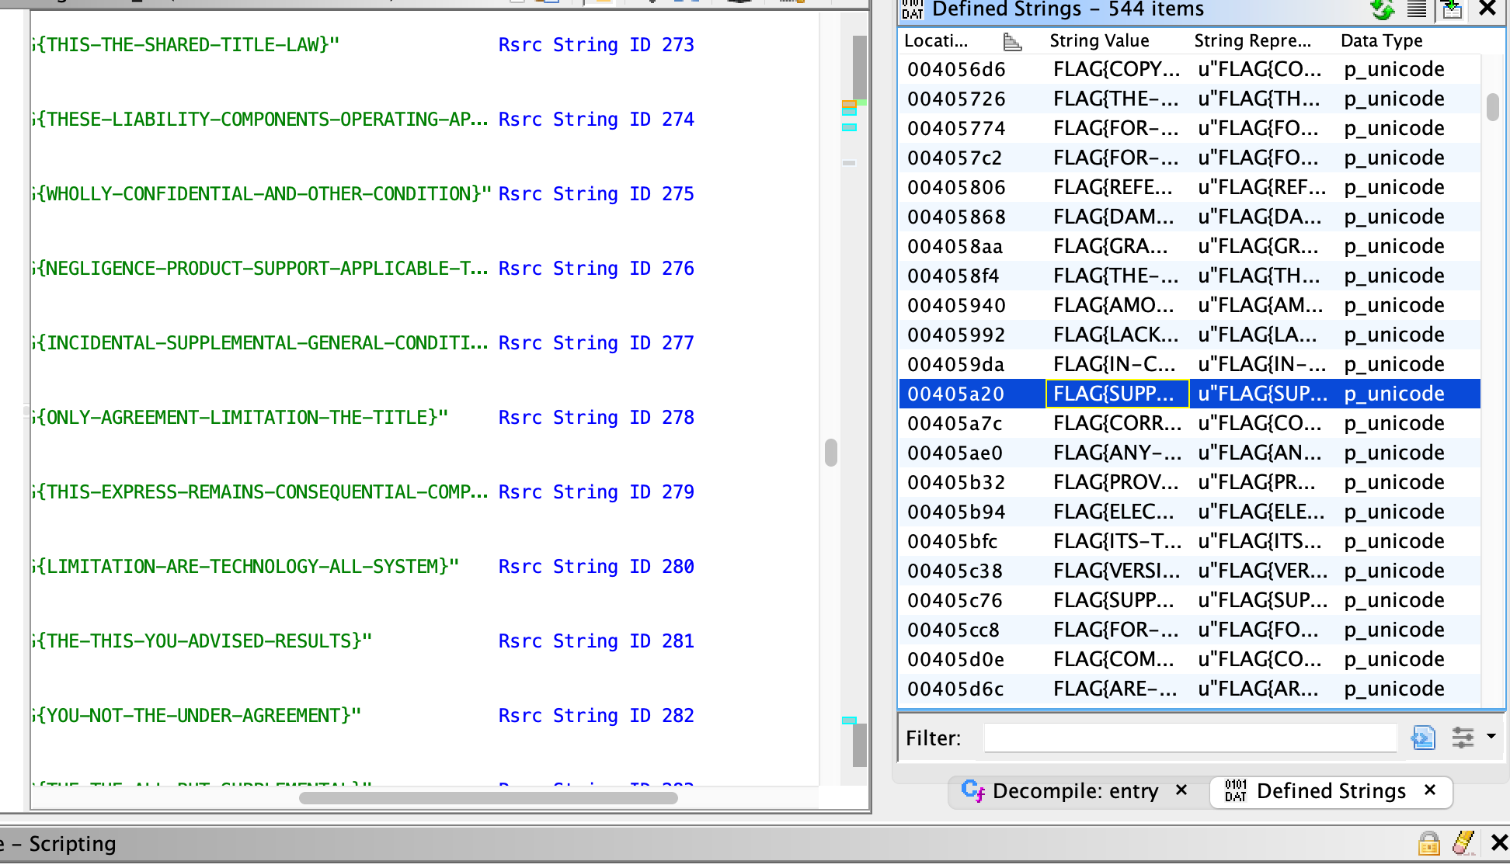Click the listing horizontal scrollbar thumb
Image resolution: width=1510 pixels, height=868 pixels.
click(x=488, y=797)
